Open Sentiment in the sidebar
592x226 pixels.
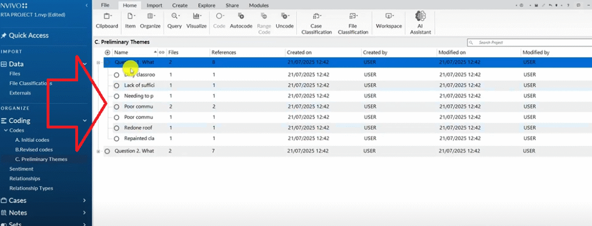point(21,169)
